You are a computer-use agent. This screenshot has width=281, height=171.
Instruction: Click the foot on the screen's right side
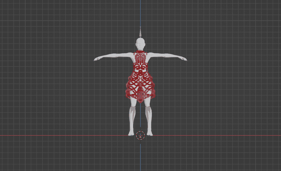click(150, 134)
